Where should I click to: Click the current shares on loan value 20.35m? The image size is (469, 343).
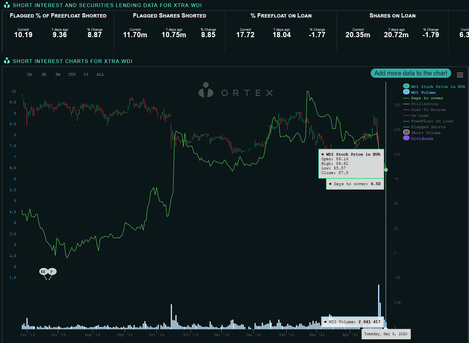click(358, 35)
